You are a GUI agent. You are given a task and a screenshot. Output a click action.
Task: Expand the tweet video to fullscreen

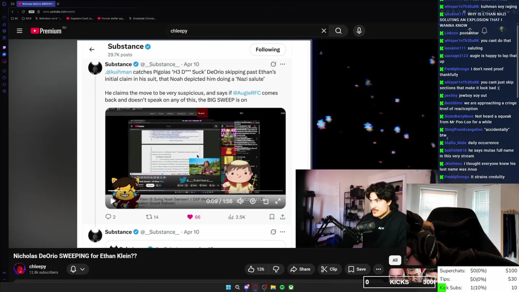[278, 201]
